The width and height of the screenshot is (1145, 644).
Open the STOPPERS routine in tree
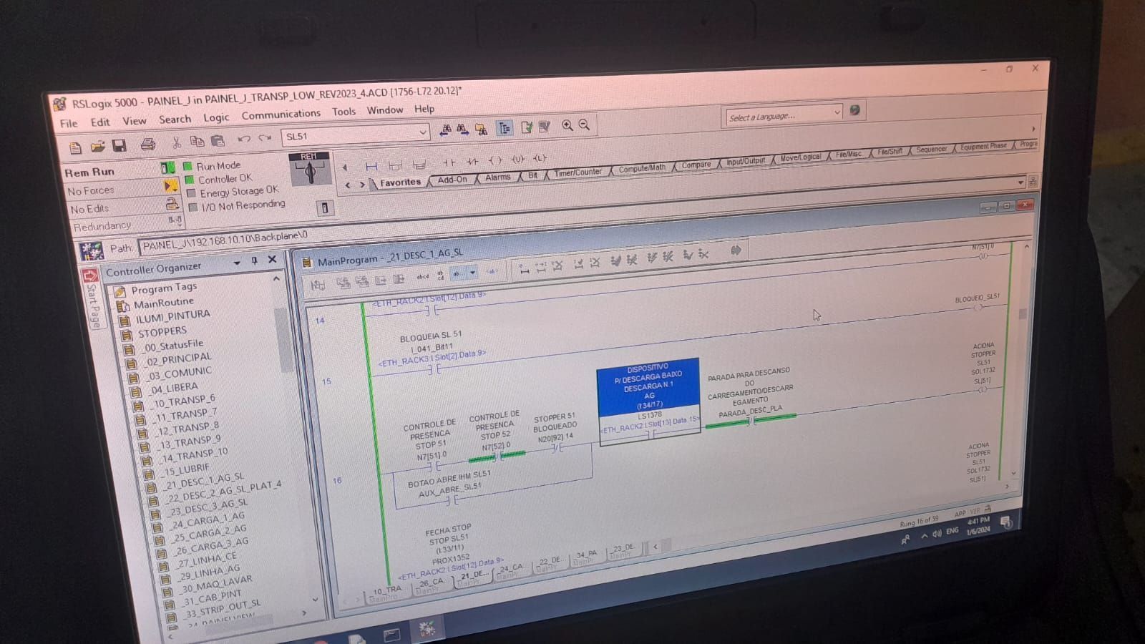(162, 332)
